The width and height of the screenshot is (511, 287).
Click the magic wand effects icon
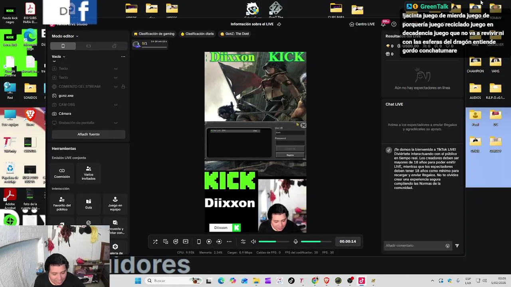coord(155,242)
